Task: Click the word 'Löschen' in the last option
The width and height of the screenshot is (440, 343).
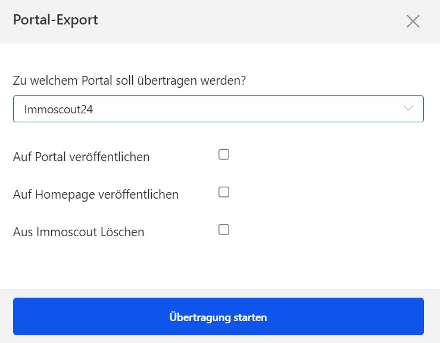Action: coord(123,232)
